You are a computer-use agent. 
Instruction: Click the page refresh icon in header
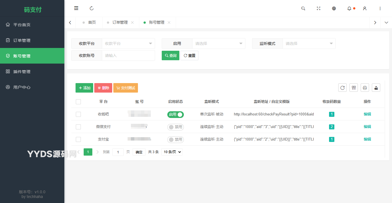(x=91, y=8)
